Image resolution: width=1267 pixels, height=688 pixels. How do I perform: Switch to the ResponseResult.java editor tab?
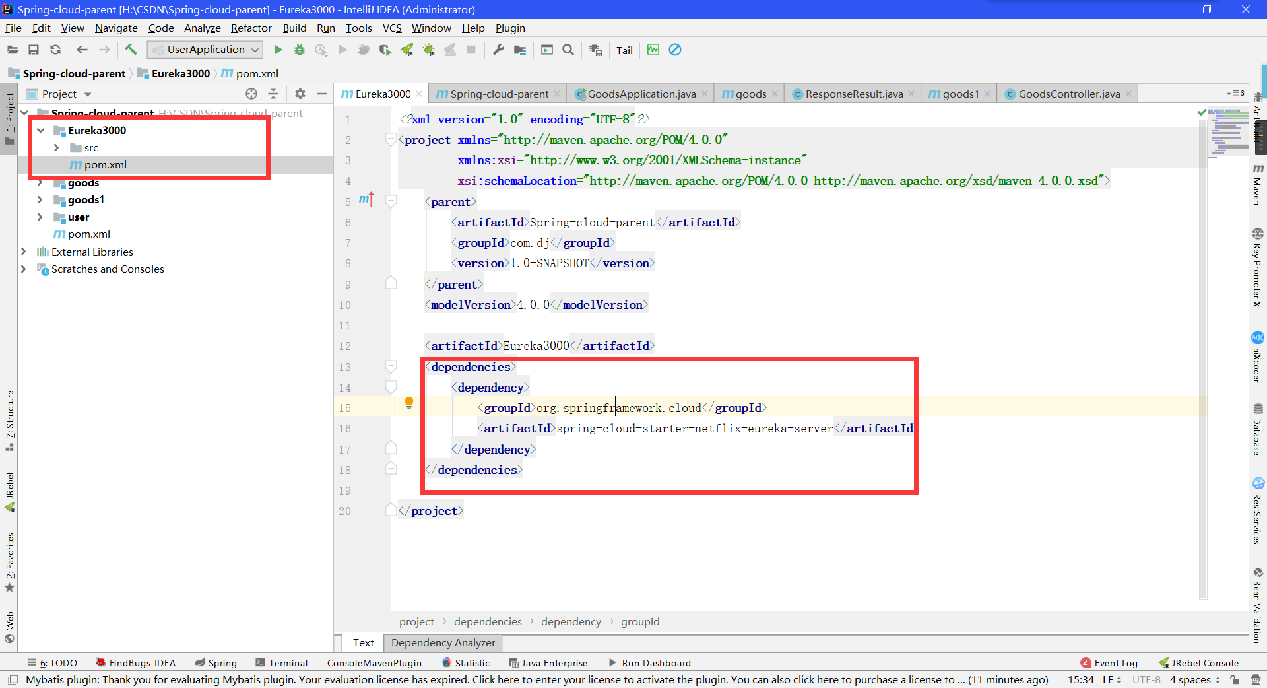point(854,94)
